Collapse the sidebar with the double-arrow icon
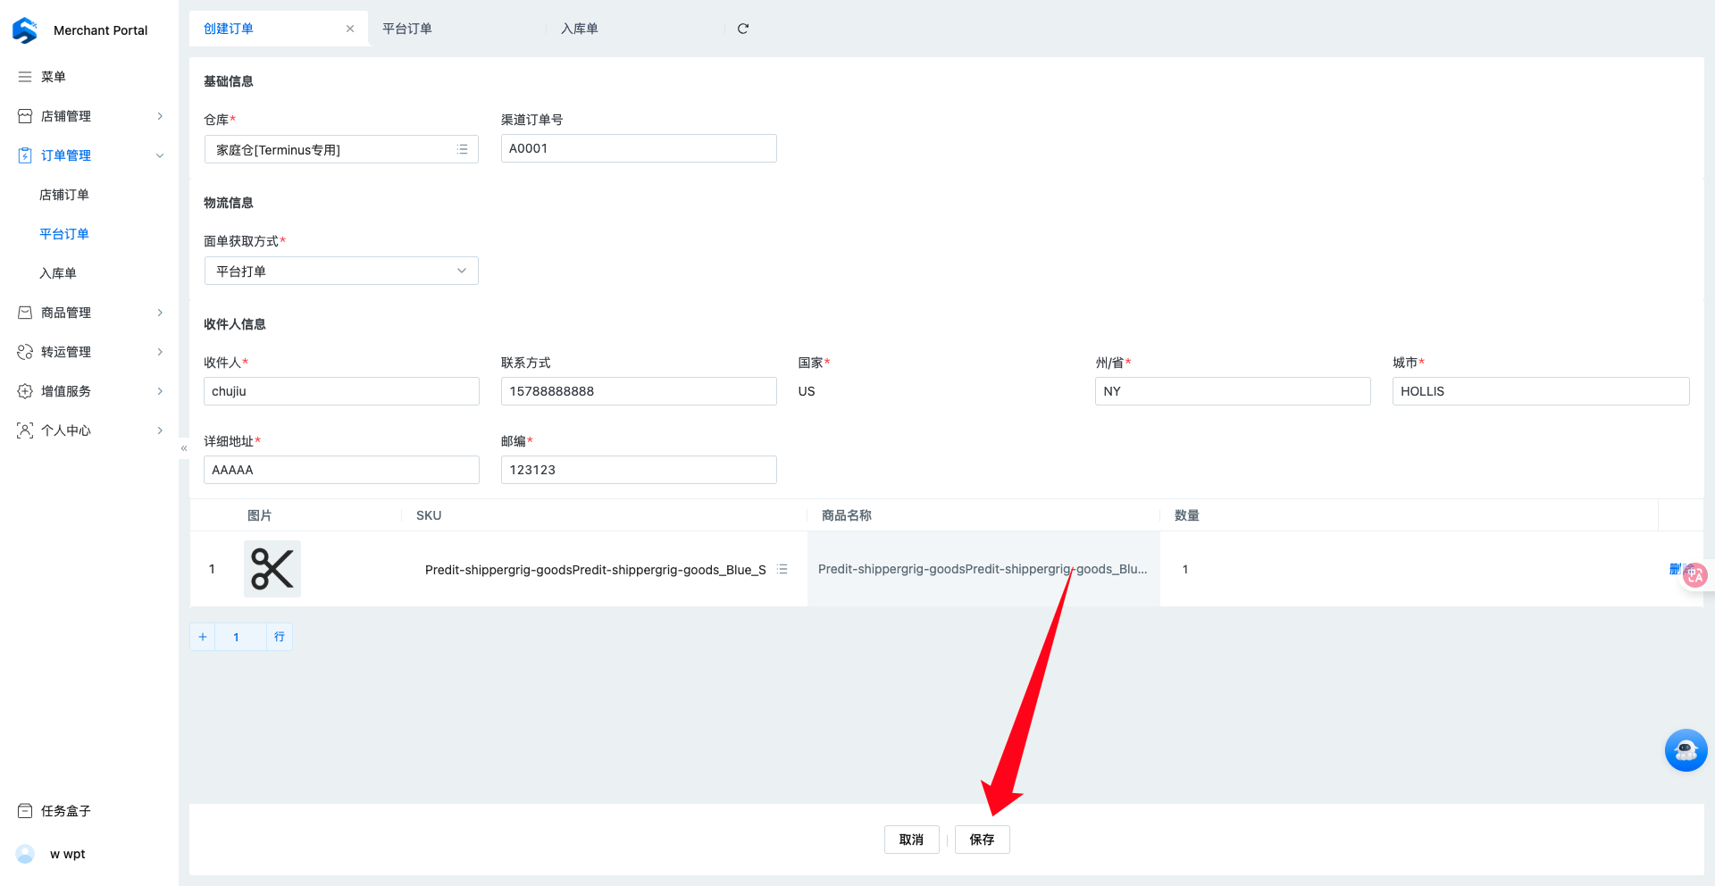Viewport: 1715px width, 886px height. (x=184, y=448)
